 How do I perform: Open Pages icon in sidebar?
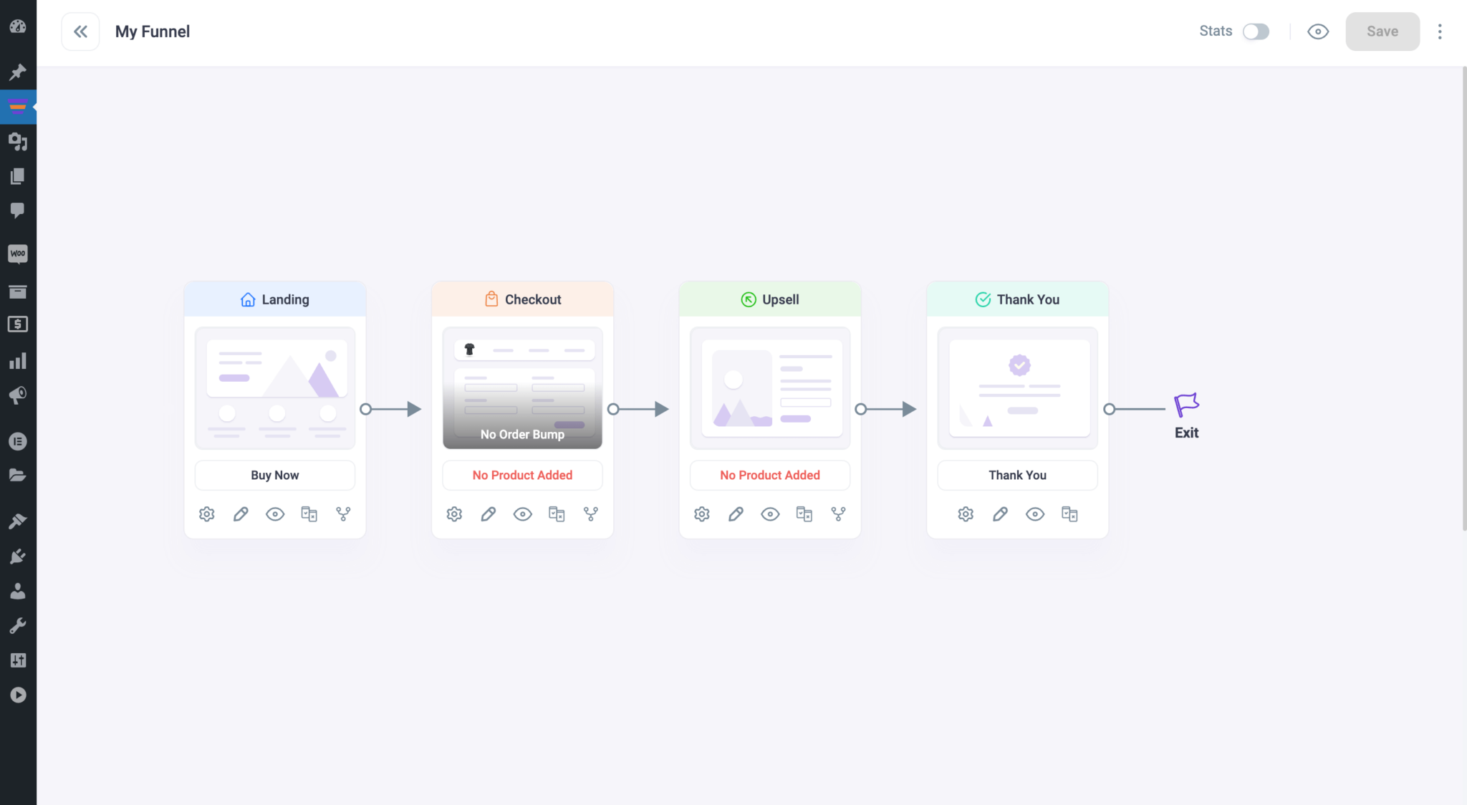click(x=18, y=176)
